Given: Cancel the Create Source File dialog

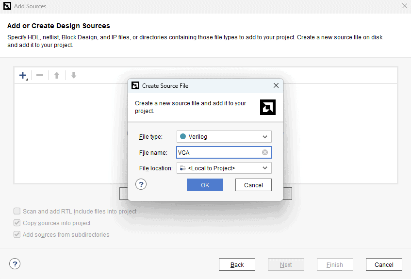Looking at the screenshot, I should (x=253, y=185).
